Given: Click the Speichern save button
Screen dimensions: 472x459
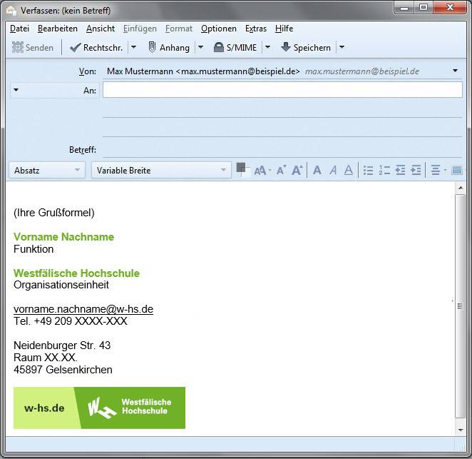Looking at the screenshot, I should tap(306, 47).
